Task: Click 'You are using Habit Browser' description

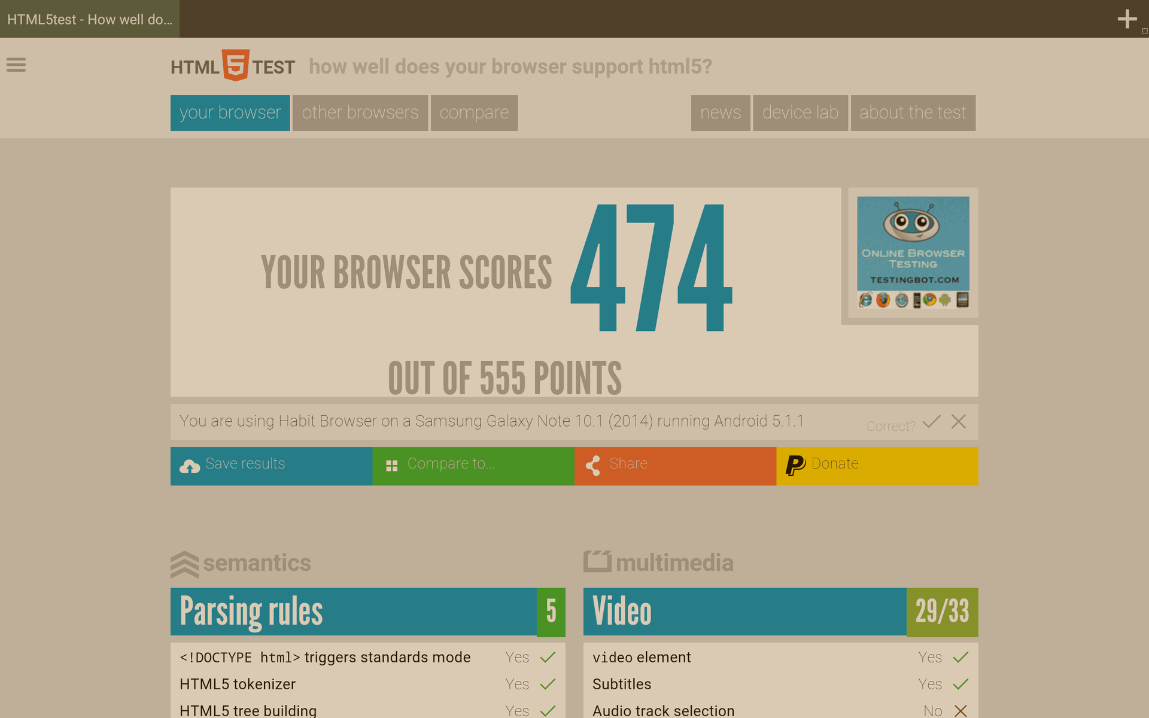Action: click(x=491, y=421)
